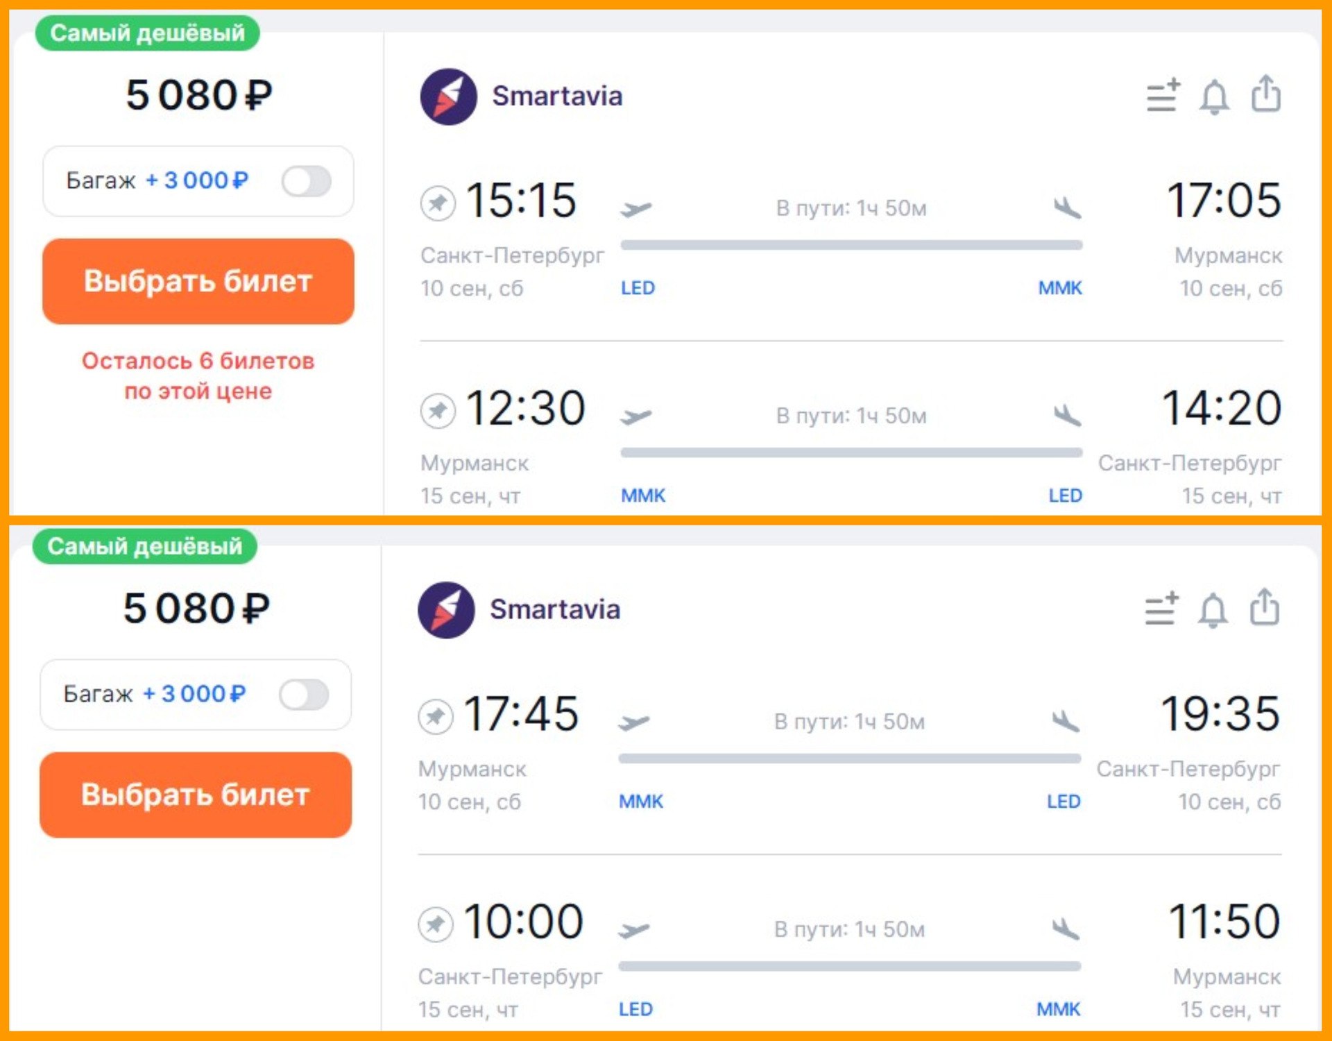Click Smartavia airline name on second ticket
Screen dimensions: 1332x1041
pyautogui.click(x=555, y=609)
